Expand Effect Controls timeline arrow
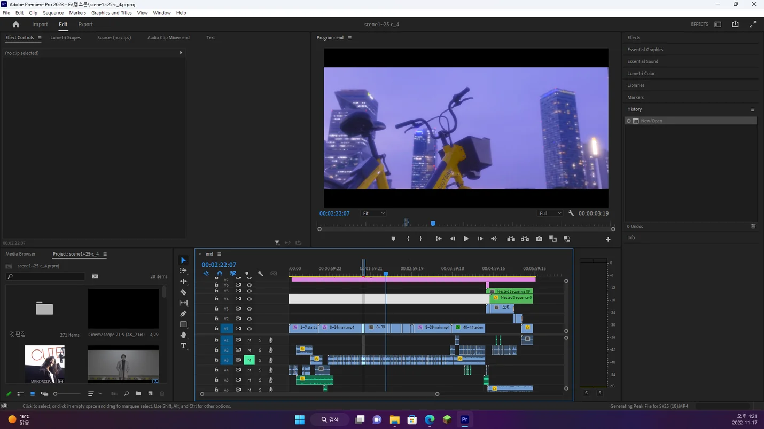 pyautogui.click(x=181, y=53)
